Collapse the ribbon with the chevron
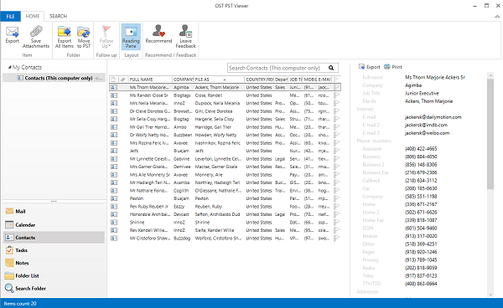 [x=497, y=17]
